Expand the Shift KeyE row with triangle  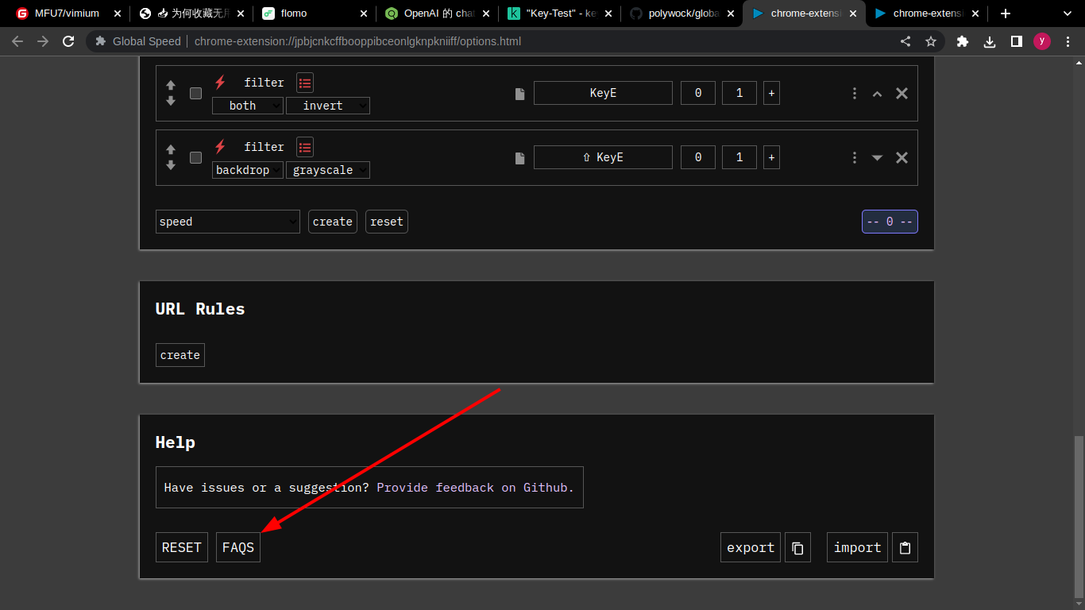tap(877, 158)
